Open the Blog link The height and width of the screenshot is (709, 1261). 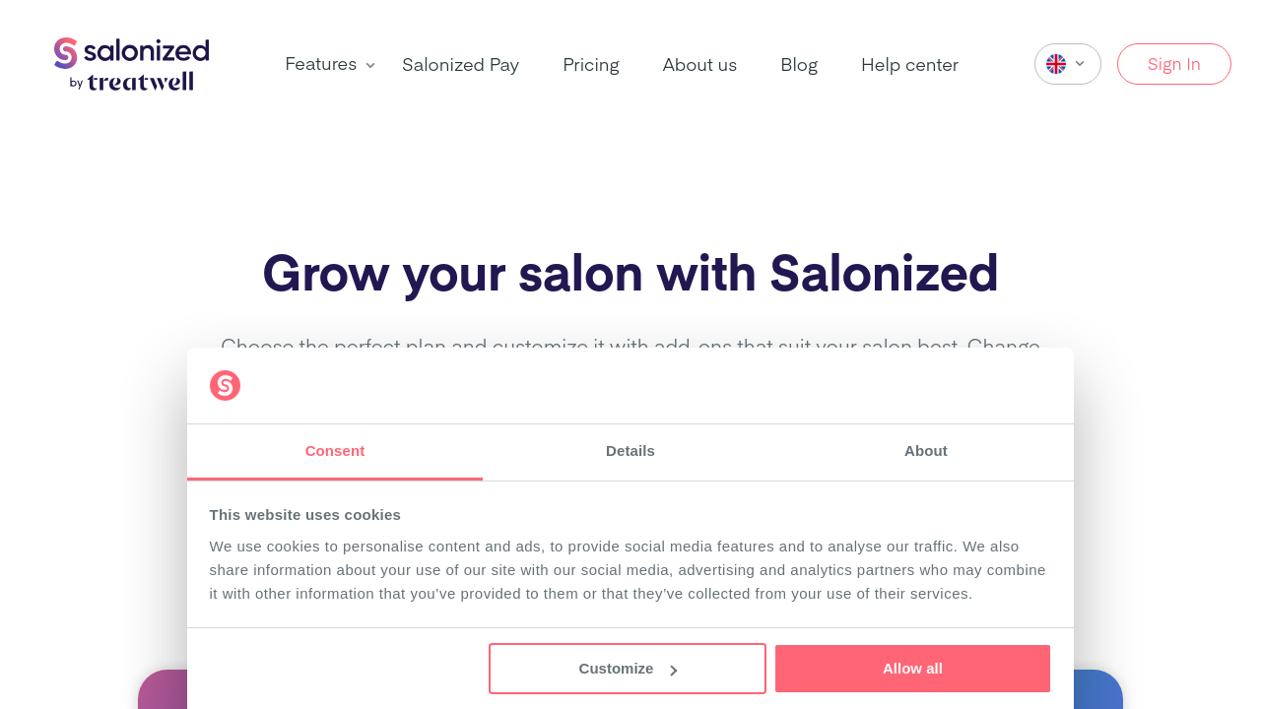[x=799, y=65]
